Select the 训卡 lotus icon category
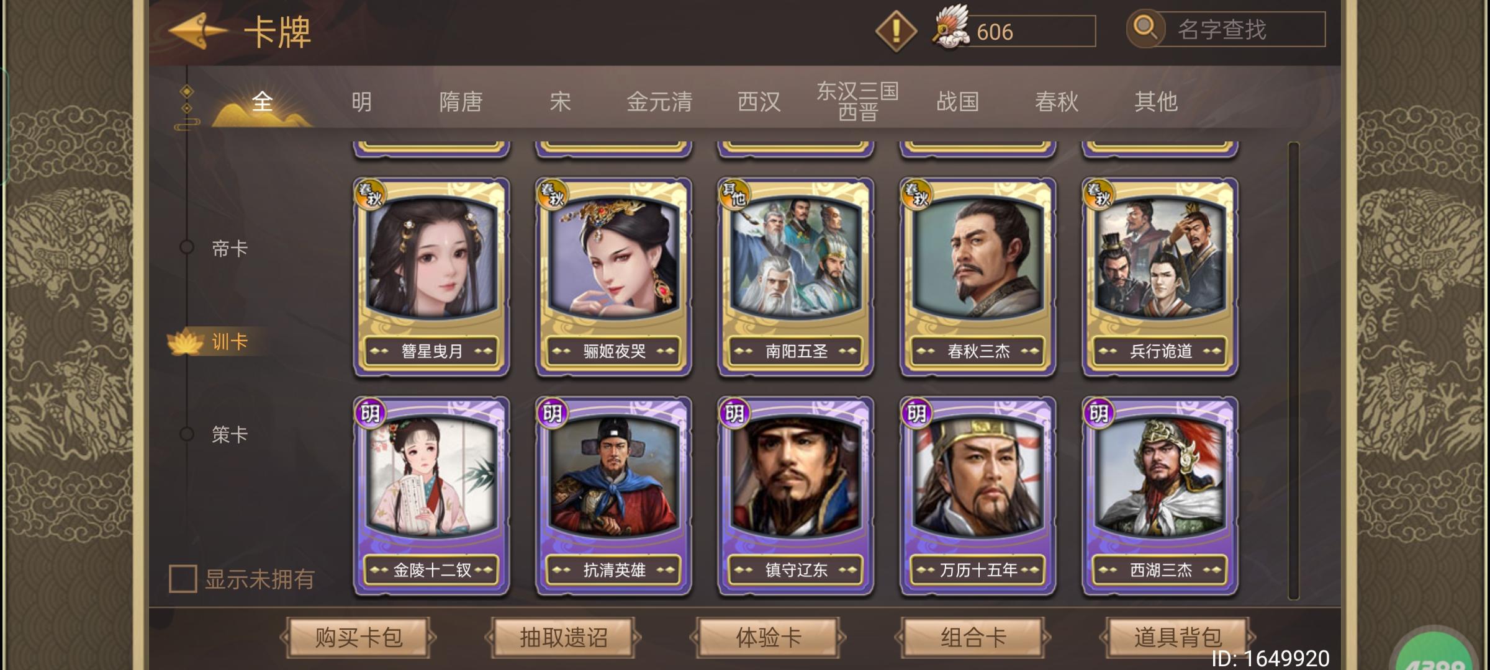This screenshot has width=1490, height=670. click(186, 341)
